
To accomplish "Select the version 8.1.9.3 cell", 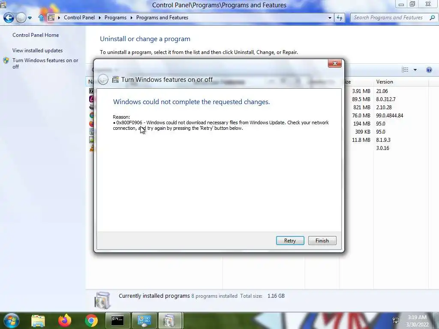I will (383, 140).
